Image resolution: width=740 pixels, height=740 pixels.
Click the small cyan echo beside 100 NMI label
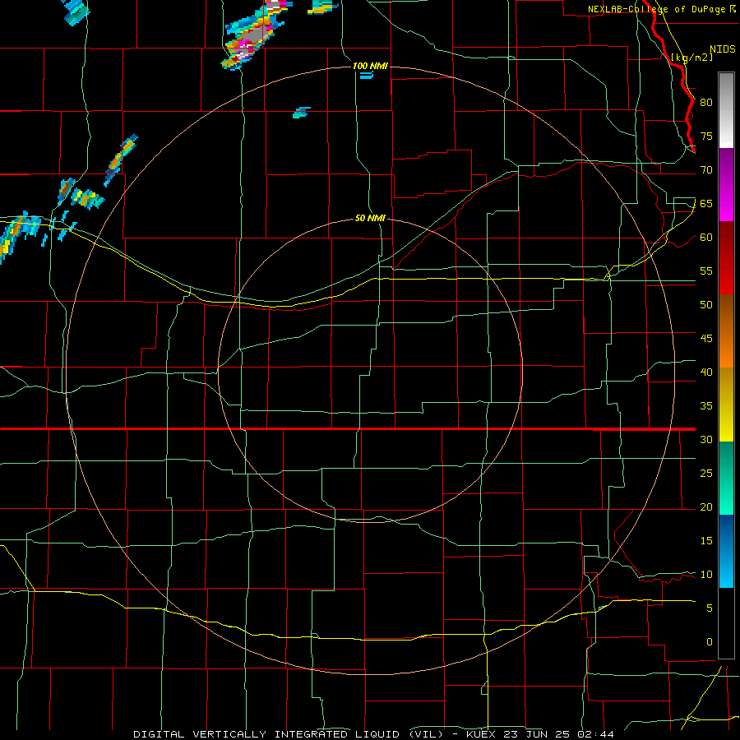[367, 75]
